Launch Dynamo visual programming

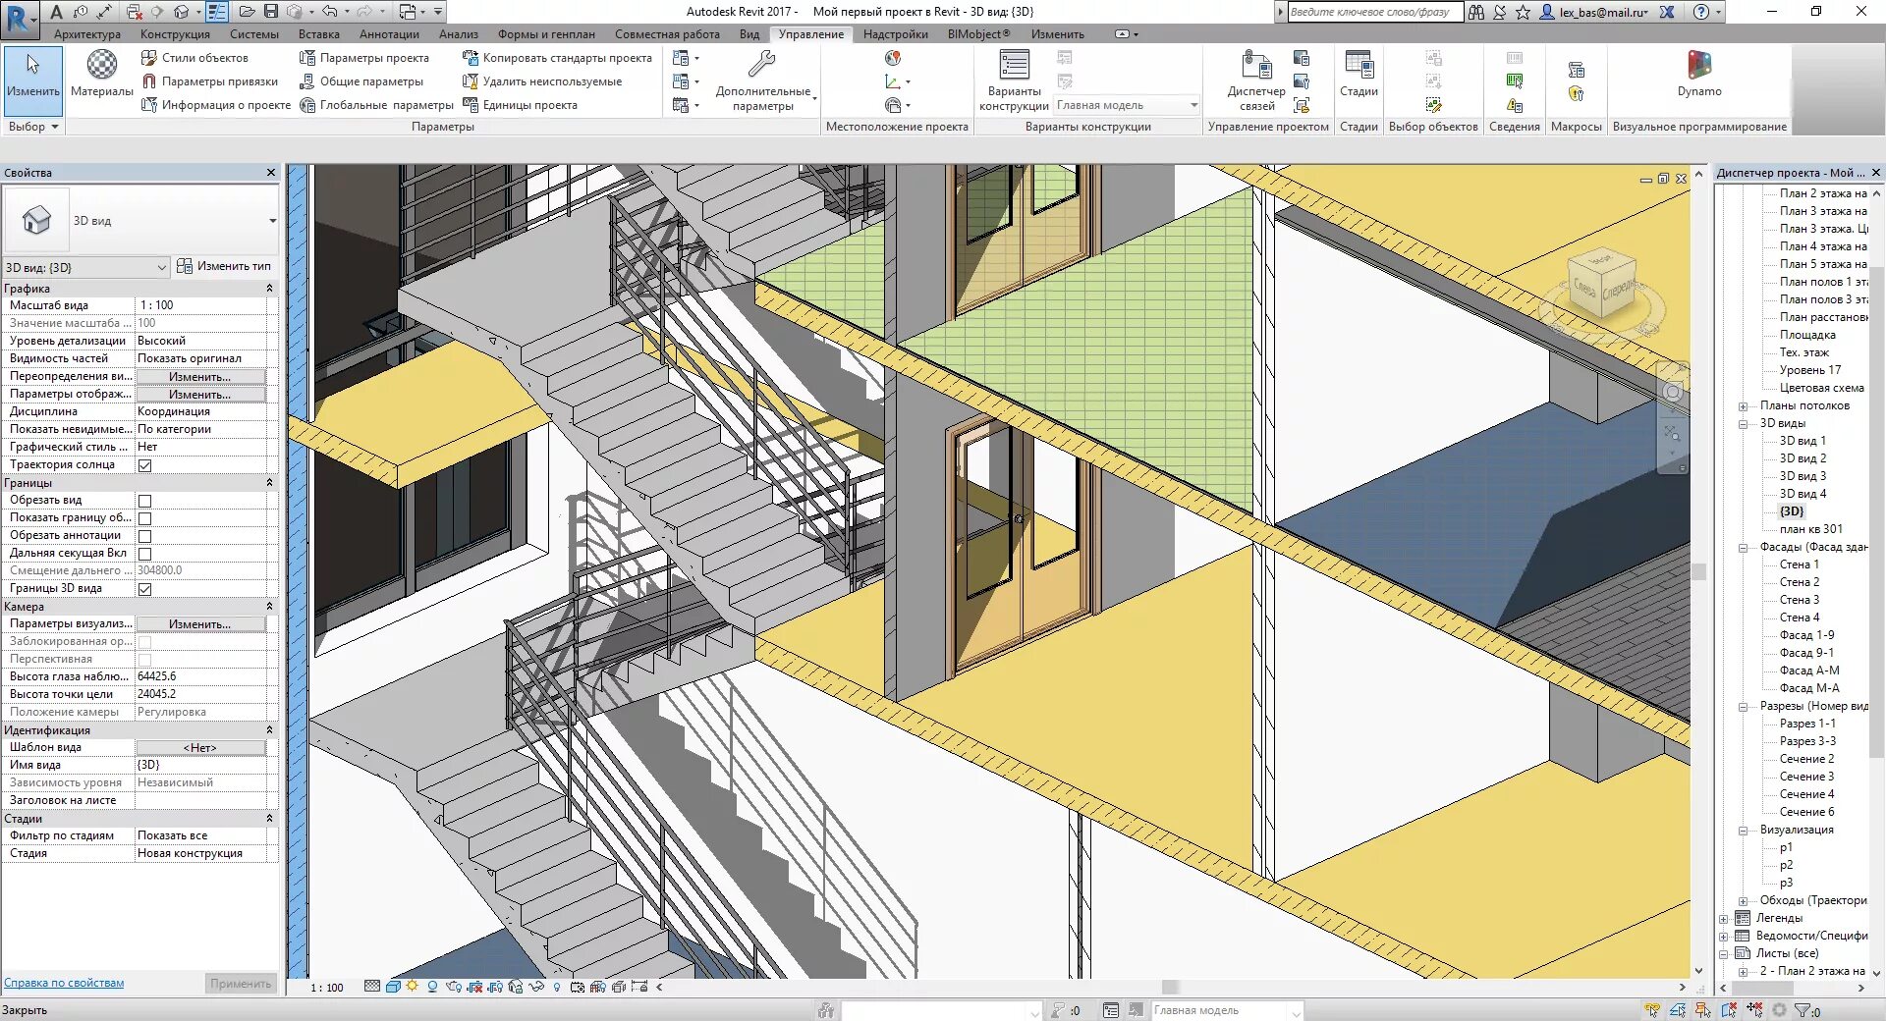pos(1699,75)
